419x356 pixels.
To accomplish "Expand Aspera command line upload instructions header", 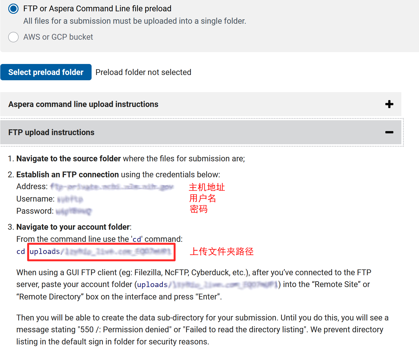I will click(x=83, y=104).
